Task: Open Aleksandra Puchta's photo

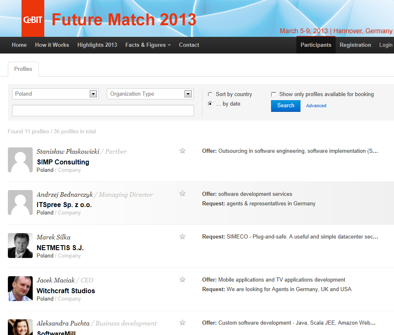Action: pyautogui.click(x=20, y=327)
